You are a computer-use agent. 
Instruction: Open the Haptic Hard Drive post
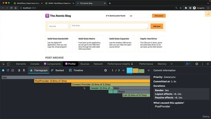coord(152,44)
